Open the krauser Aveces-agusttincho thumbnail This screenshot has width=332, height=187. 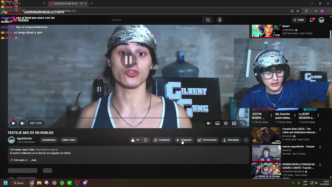coord(266,153)
